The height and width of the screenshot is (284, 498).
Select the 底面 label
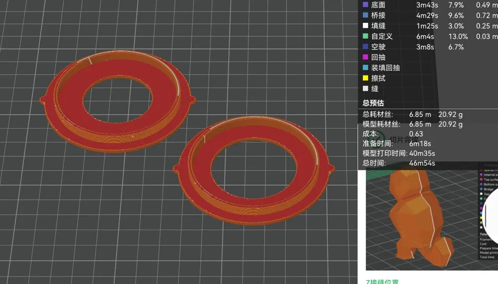pos(378,5)
